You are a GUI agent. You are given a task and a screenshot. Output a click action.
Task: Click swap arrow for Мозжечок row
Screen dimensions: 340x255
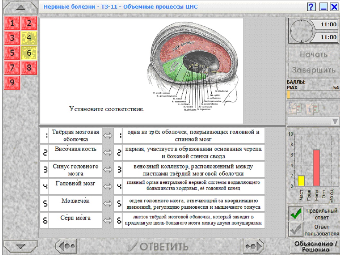(108, 203)
